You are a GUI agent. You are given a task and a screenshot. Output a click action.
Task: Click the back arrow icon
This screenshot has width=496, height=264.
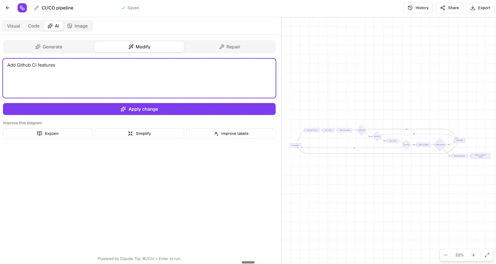click(8, 8)
